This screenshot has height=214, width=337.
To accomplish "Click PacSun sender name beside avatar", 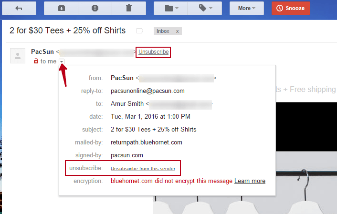I will pyautogui.click(x=42, y=51).
